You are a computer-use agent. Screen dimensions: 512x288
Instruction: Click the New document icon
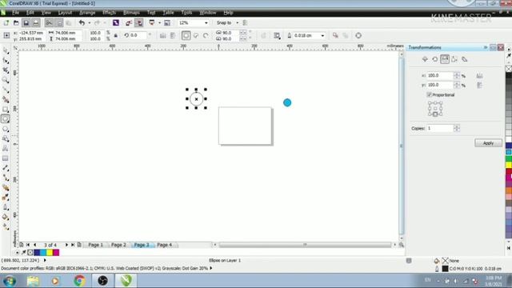[x=6, y=23]
